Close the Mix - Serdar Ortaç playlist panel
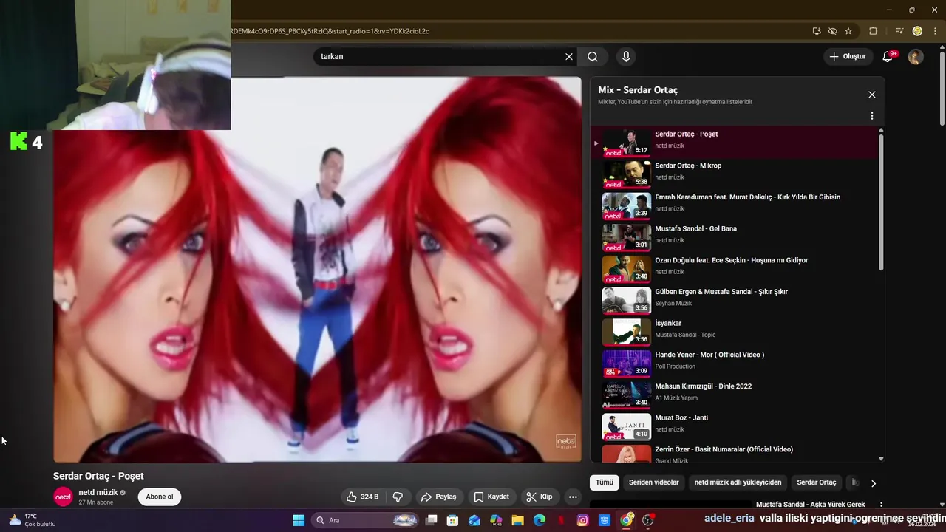Image resolution: width=946 pixels, height=532 pixels. point(872,95)
